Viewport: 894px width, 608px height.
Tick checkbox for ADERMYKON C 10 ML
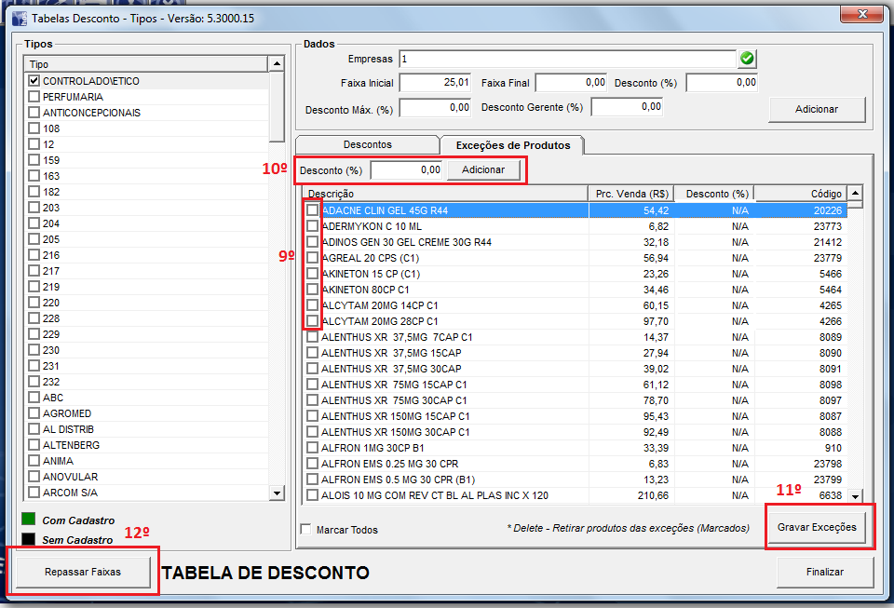[x=312, y=226]
